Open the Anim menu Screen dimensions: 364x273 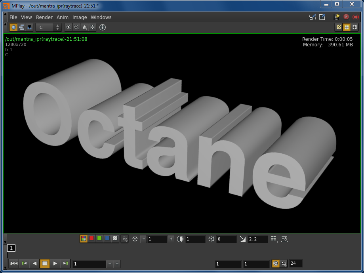[63, 17]
